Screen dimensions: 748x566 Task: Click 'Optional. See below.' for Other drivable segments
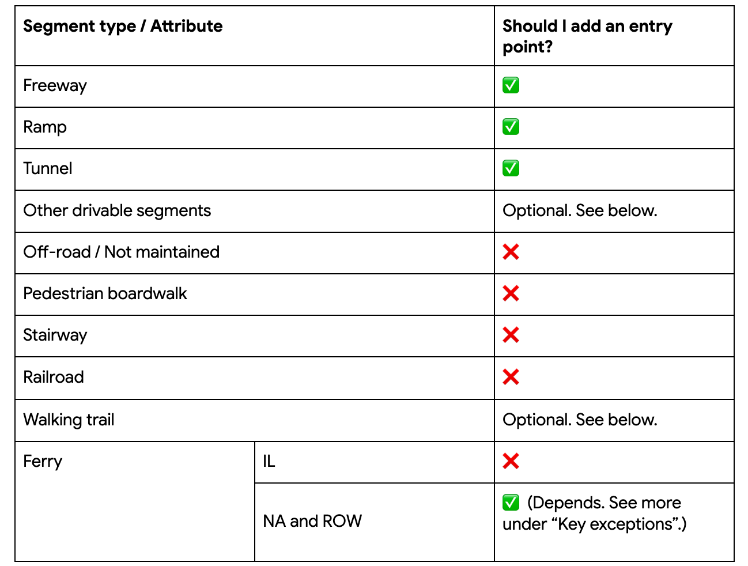coord(580,210)
